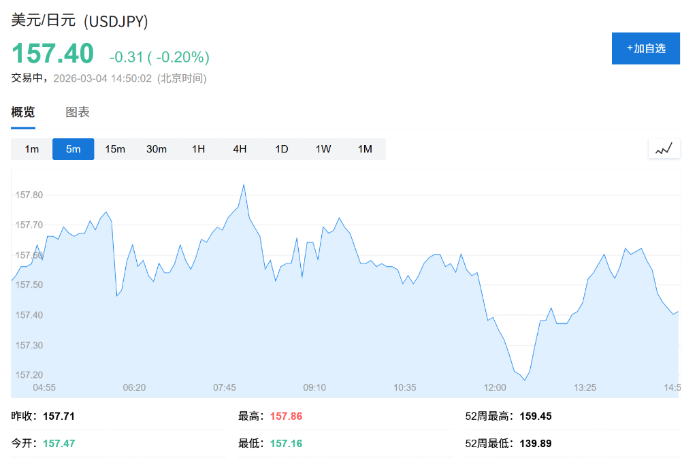Image resolution: width=697 pixels, height=471 pixels.
Task: Click the 52周最高 value 159.45
Action: pyautogui.click(x=536, y=417)
